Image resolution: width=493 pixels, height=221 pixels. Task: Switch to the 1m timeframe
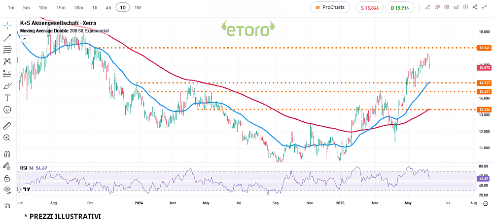[x=11, y=7]
